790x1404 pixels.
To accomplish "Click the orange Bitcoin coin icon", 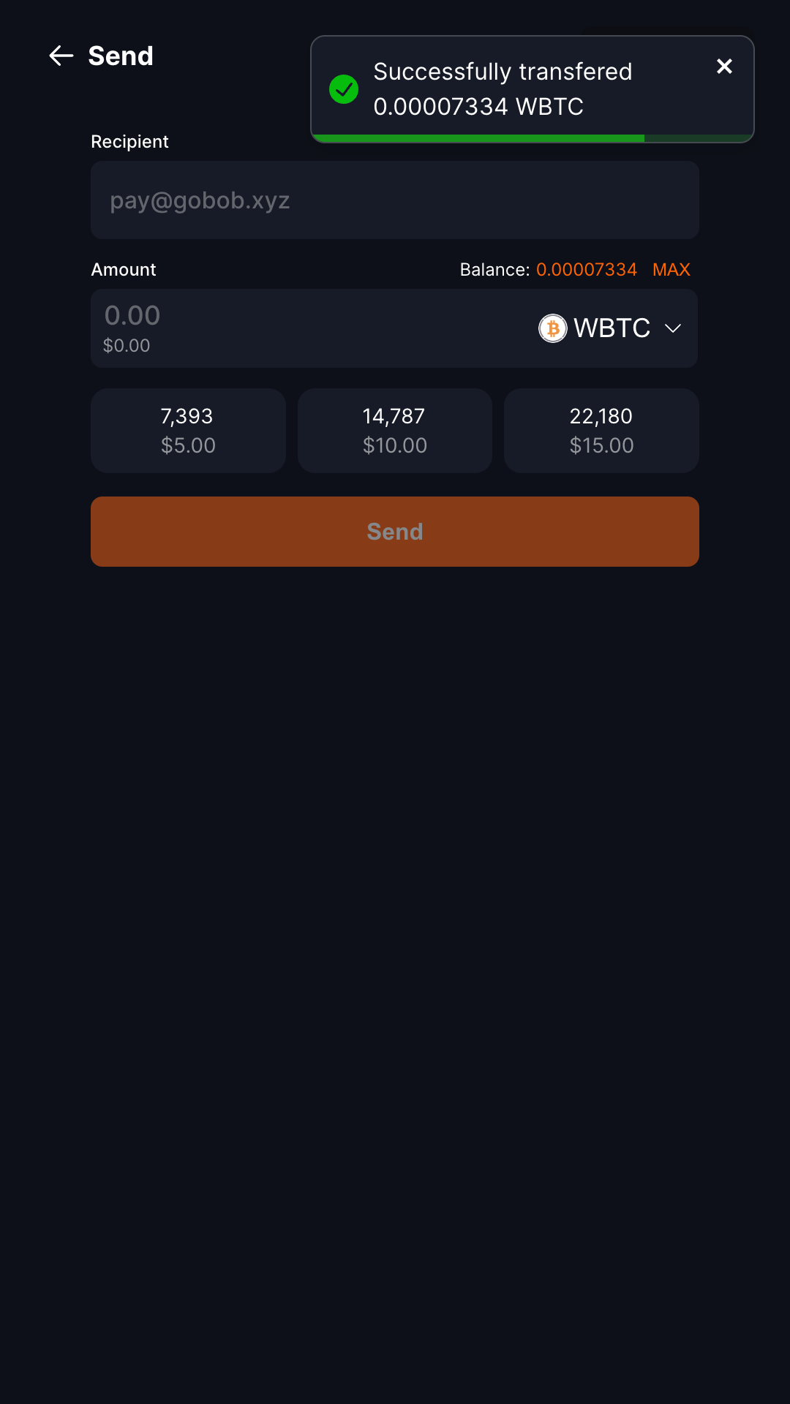I will [553, 328].
